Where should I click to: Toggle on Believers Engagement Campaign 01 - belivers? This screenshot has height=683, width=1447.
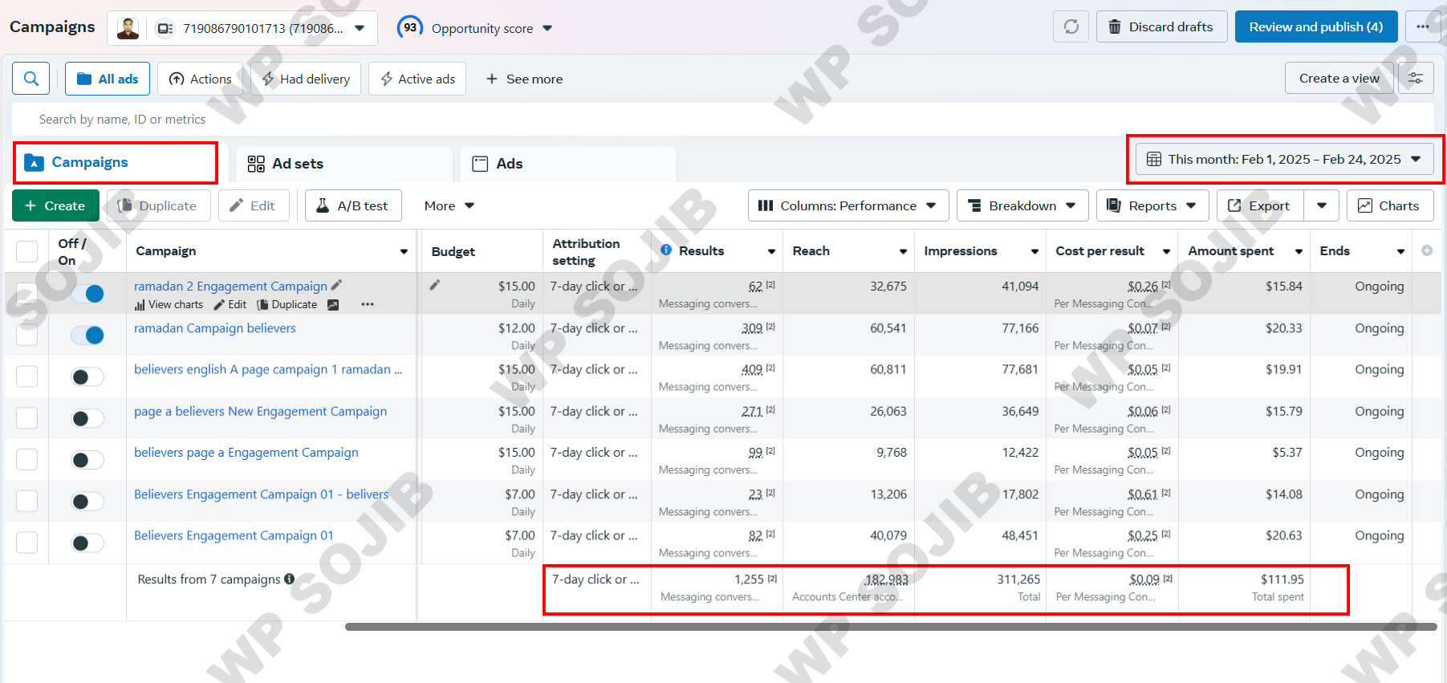(87, 502)
